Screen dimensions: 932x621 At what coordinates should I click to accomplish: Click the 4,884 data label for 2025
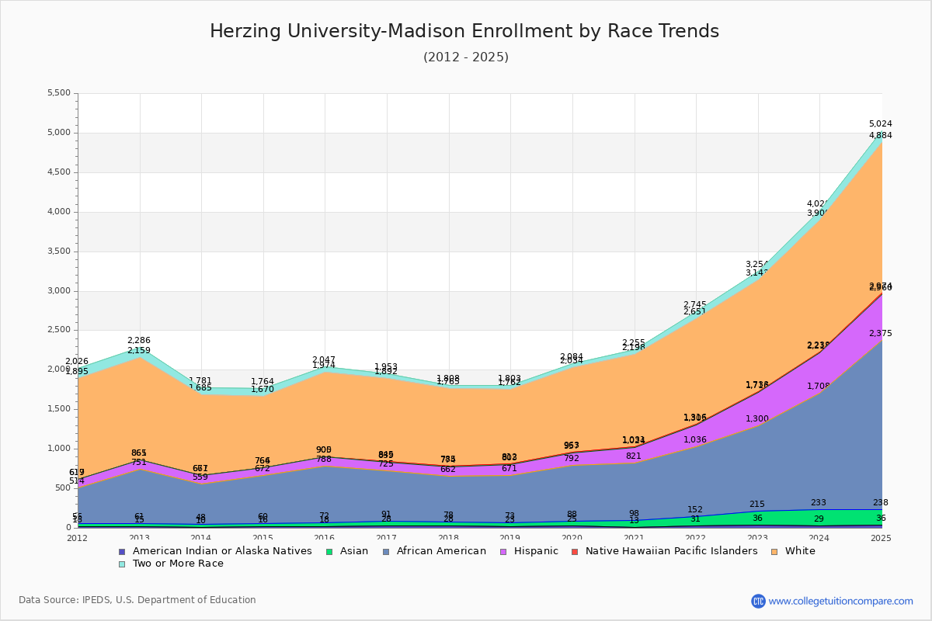pos(881,136)
